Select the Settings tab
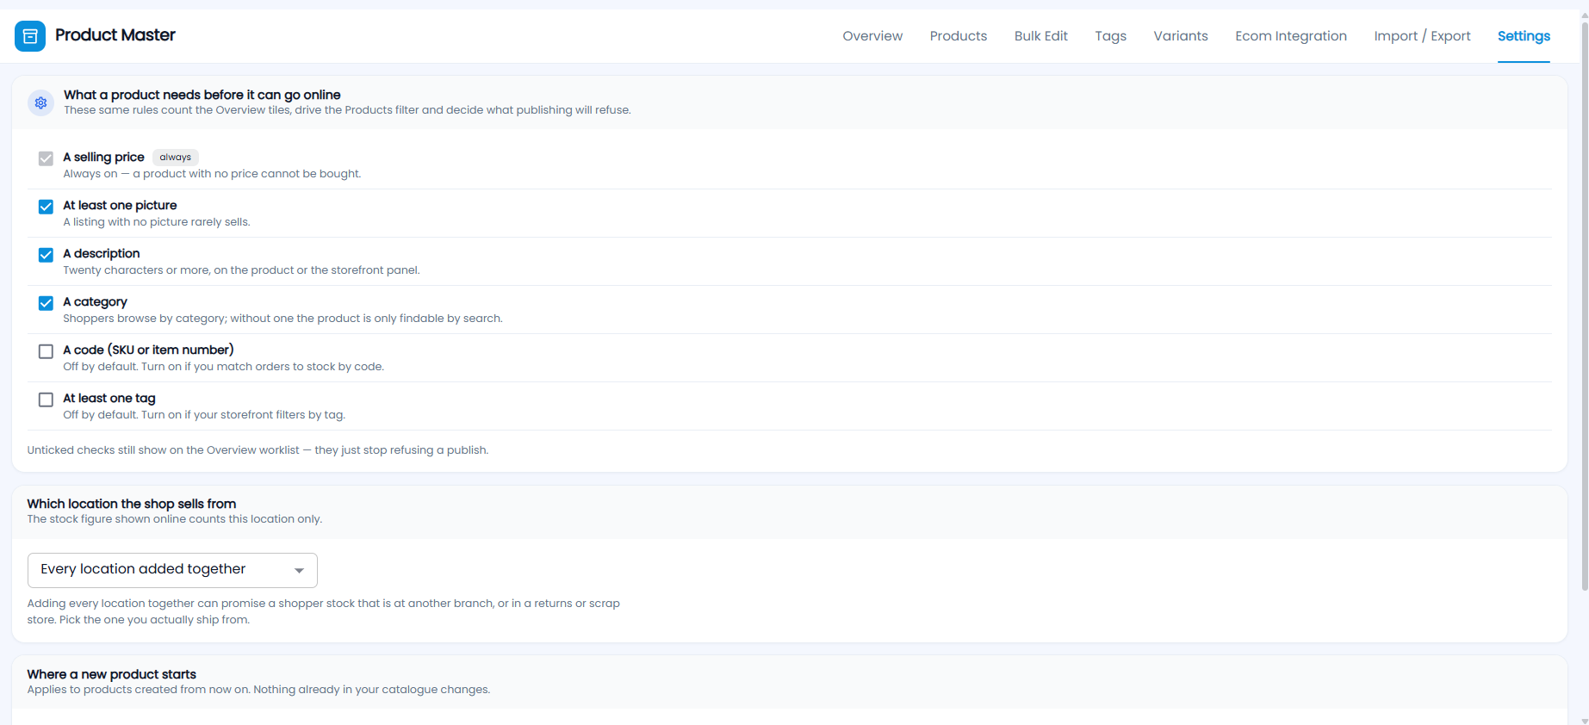 (1524, 36)
